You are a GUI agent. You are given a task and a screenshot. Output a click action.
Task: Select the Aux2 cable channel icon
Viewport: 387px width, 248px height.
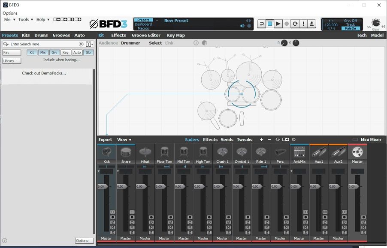pyautogui.click(x=338, y=152)
